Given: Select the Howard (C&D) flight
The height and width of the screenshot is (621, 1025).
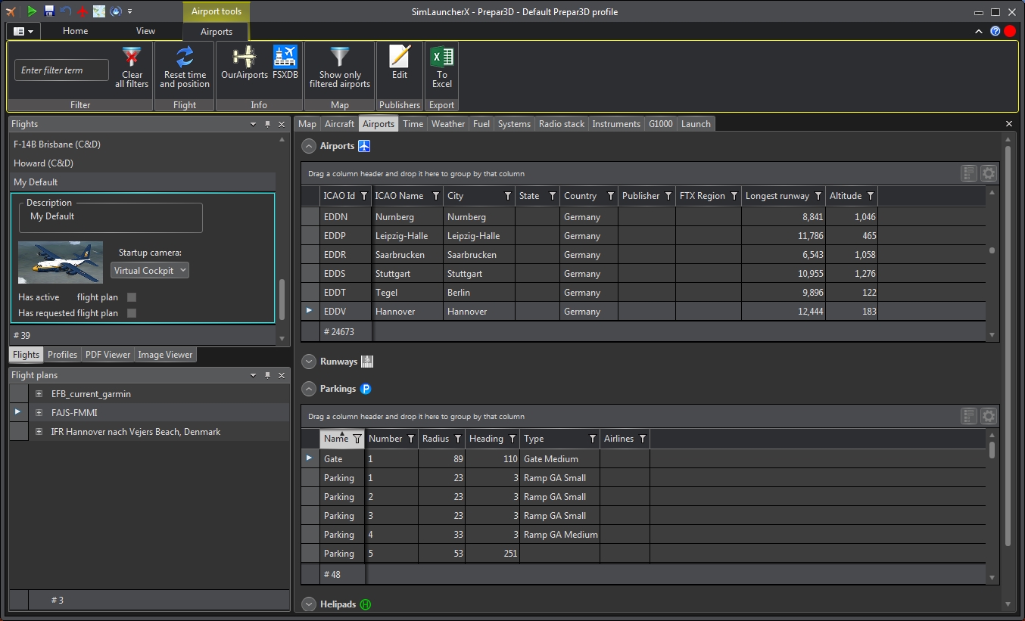Looking at the screenshot, I should [x=142, y=163].
